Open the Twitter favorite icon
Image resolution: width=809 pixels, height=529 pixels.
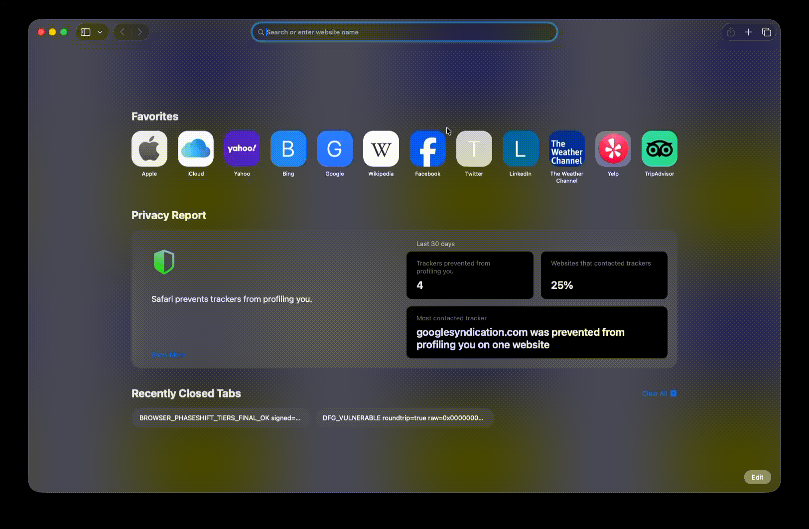474,148
